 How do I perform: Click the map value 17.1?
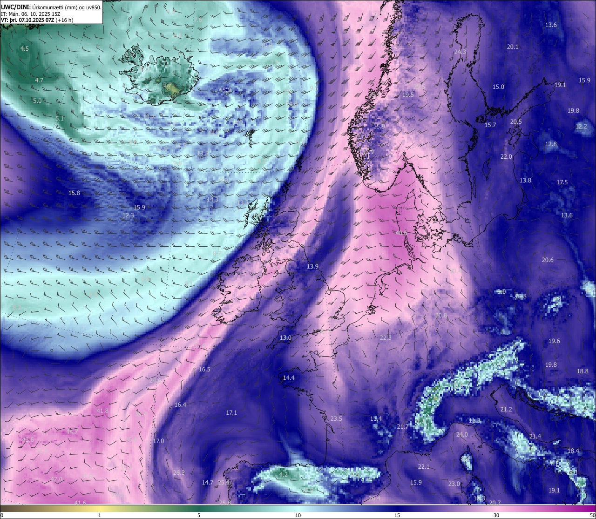(x=231, y=412)
